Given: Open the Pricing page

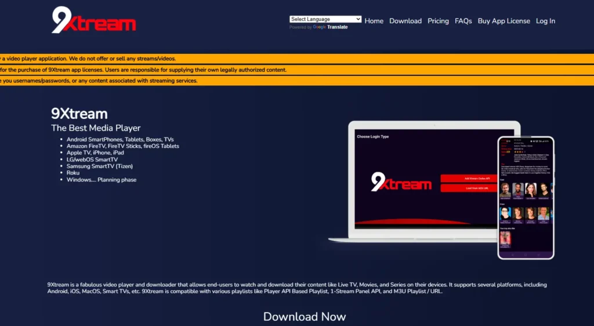Looking at the screenshot, I should click(x=438, y=21).
